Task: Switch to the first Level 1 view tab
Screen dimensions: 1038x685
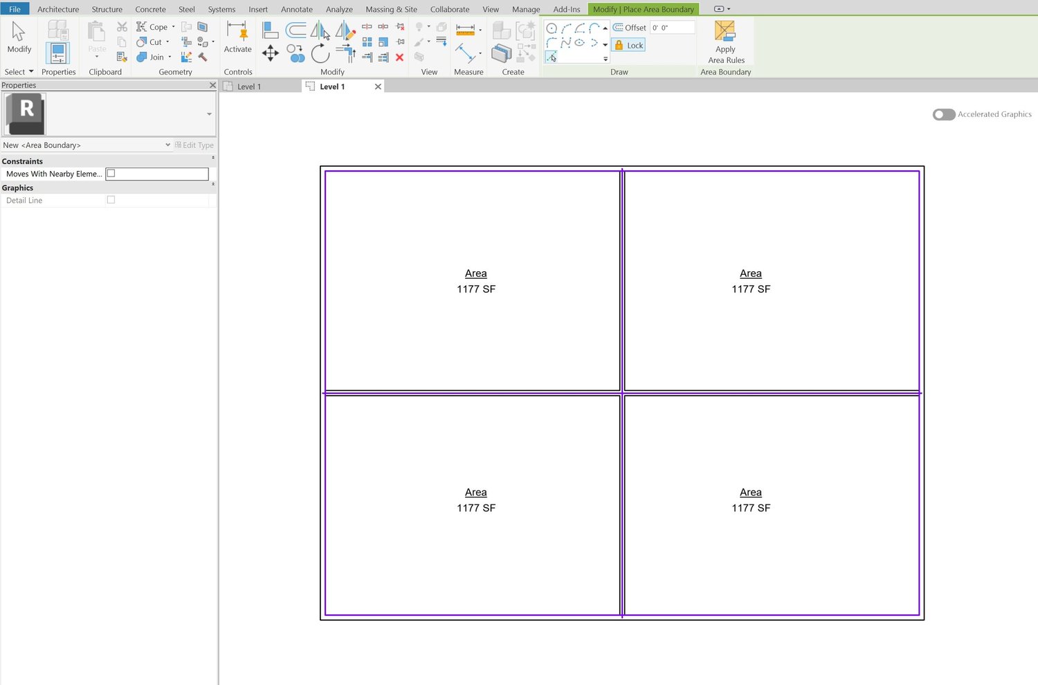Action: [x=251, y=86]
